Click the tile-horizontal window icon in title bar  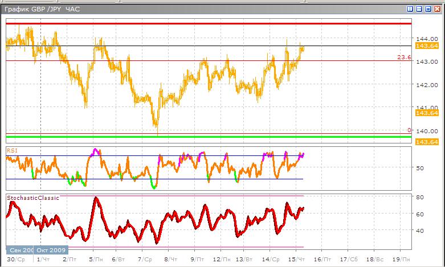pyautogui.click(x=419, y=9)
